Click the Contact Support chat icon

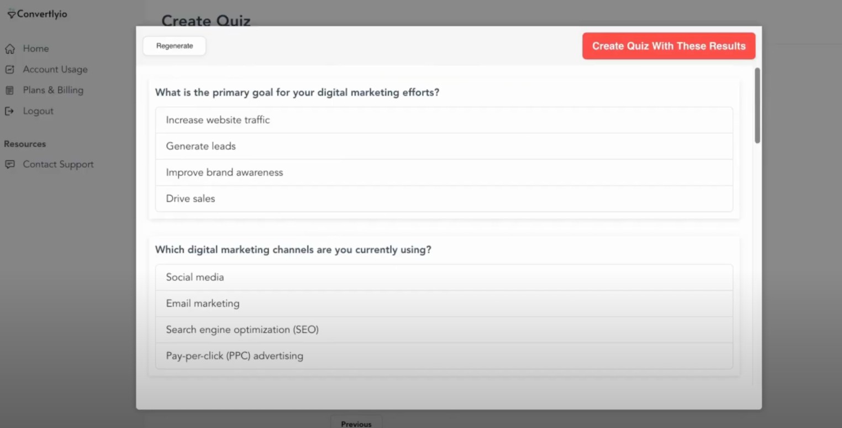point(10,164)
